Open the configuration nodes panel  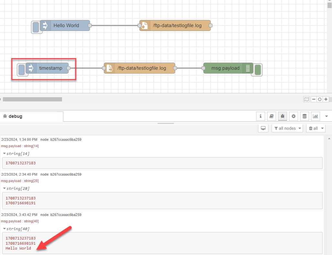293,116
